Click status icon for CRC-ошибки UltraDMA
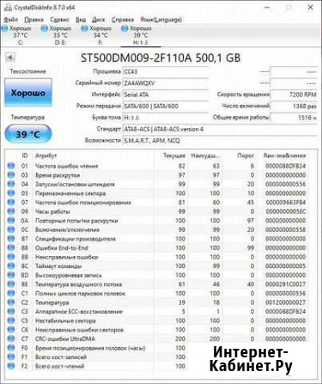The image size is (322, 384). pos(11,338)
